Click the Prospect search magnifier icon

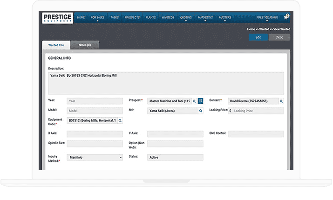(x=194, y=101)
